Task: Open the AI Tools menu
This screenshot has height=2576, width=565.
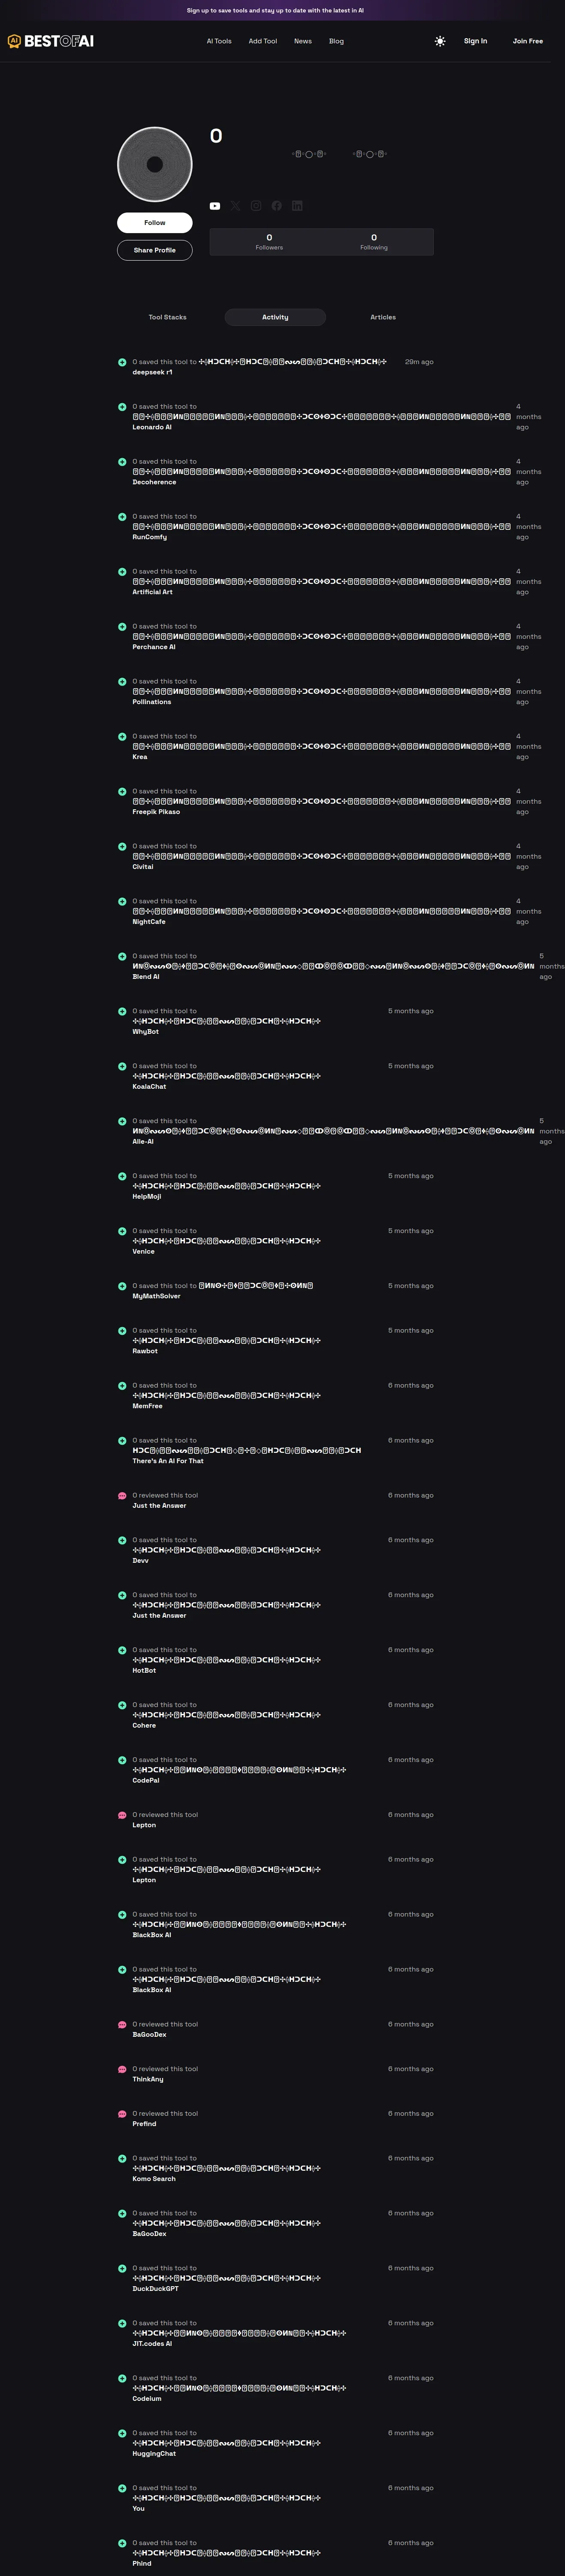Action: click(x=219, y=41)
